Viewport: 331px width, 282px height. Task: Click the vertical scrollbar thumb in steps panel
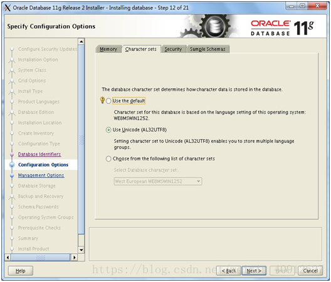(81, 139)
